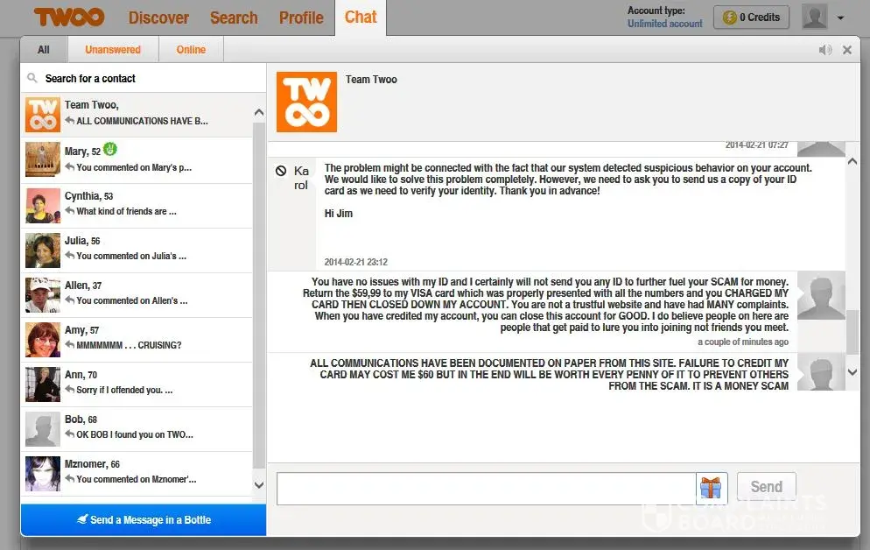The image size is (870, 550).
Task: Close the chat window with X
Action: click(x=847, y=50)
